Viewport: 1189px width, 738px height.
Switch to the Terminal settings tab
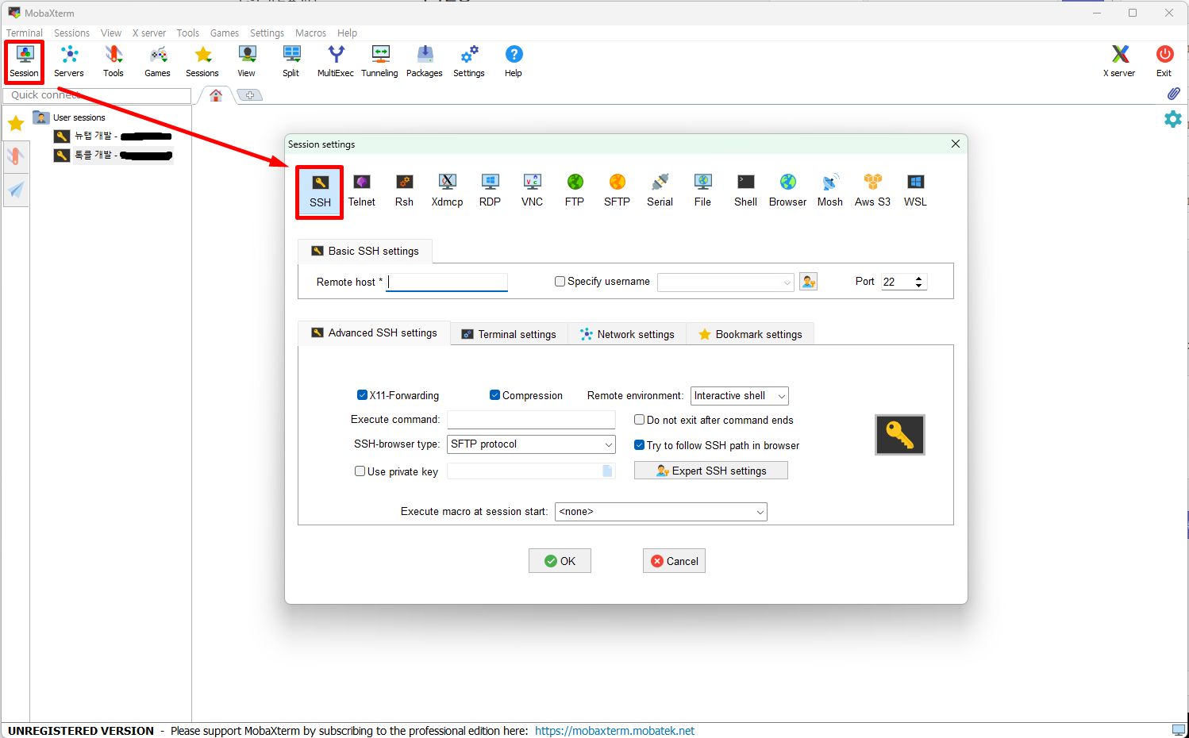[509, 334]
